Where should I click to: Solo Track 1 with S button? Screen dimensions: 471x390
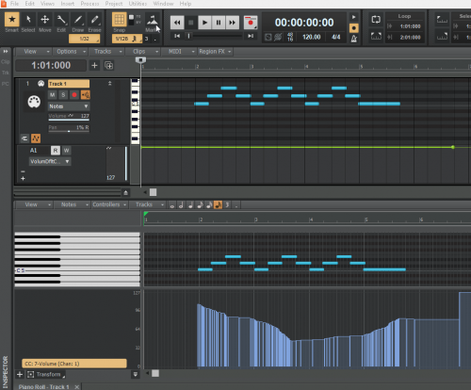[x=63, y=95]
